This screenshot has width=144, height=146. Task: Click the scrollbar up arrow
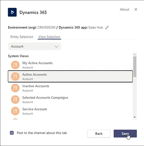click(x=135, y=55)
